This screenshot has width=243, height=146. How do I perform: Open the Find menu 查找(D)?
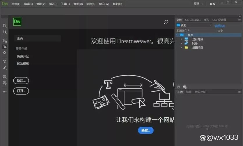pos(78,4)
